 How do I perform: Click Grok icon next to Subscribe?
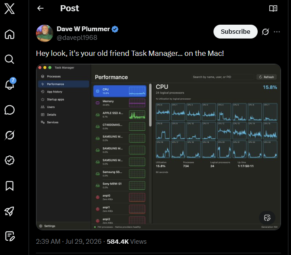pyautogui.click(x=265, y=32)
